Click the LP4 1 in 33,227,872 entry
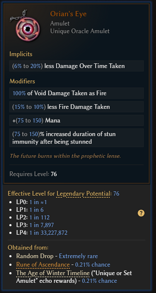This screenshot has width=156, height=293. pyautogui.click(x=42, y=233)
